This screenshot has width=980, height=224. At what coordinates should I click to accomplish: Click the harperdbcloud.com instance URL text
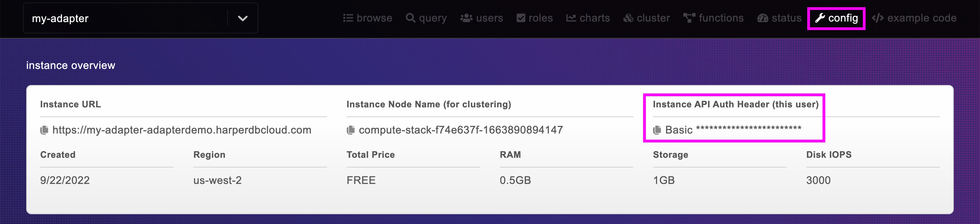182,130
